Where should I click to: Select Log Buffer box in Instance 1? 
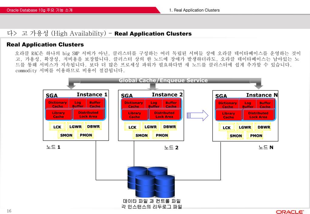tap(78, 104)
